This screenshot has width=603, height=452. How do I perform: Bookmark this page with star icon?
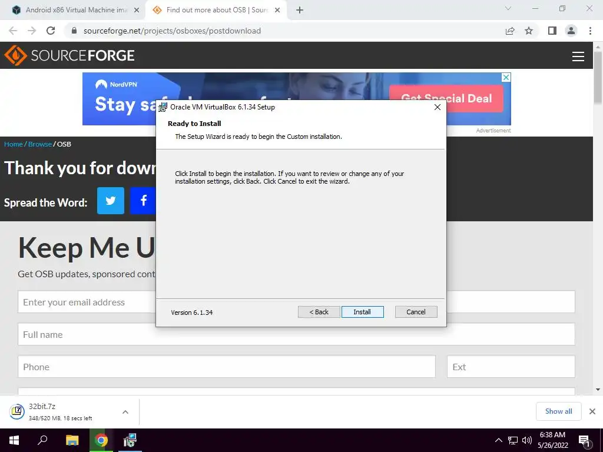[x=529, y=31]
